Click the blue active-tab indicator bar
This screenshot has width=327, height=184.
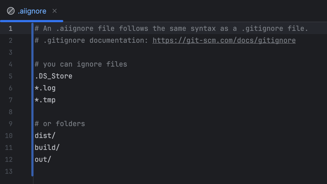(x=31, y=20)
